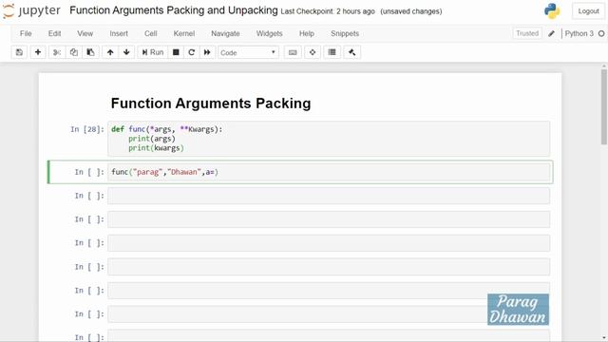Click the crosshair toolbar icon
This screenshot has width=608, height=342.
click(313, 52)
